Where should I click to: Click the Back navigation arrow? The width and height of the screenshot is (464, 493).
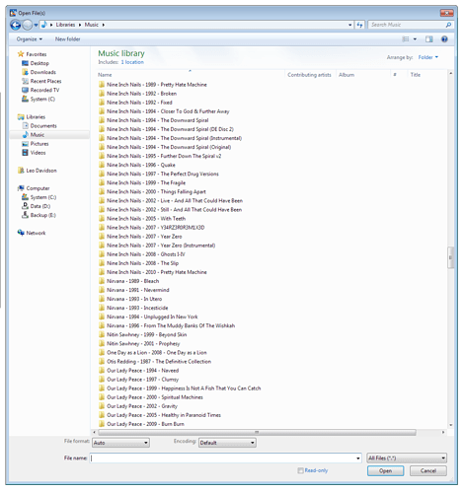[x=16, y=25]
